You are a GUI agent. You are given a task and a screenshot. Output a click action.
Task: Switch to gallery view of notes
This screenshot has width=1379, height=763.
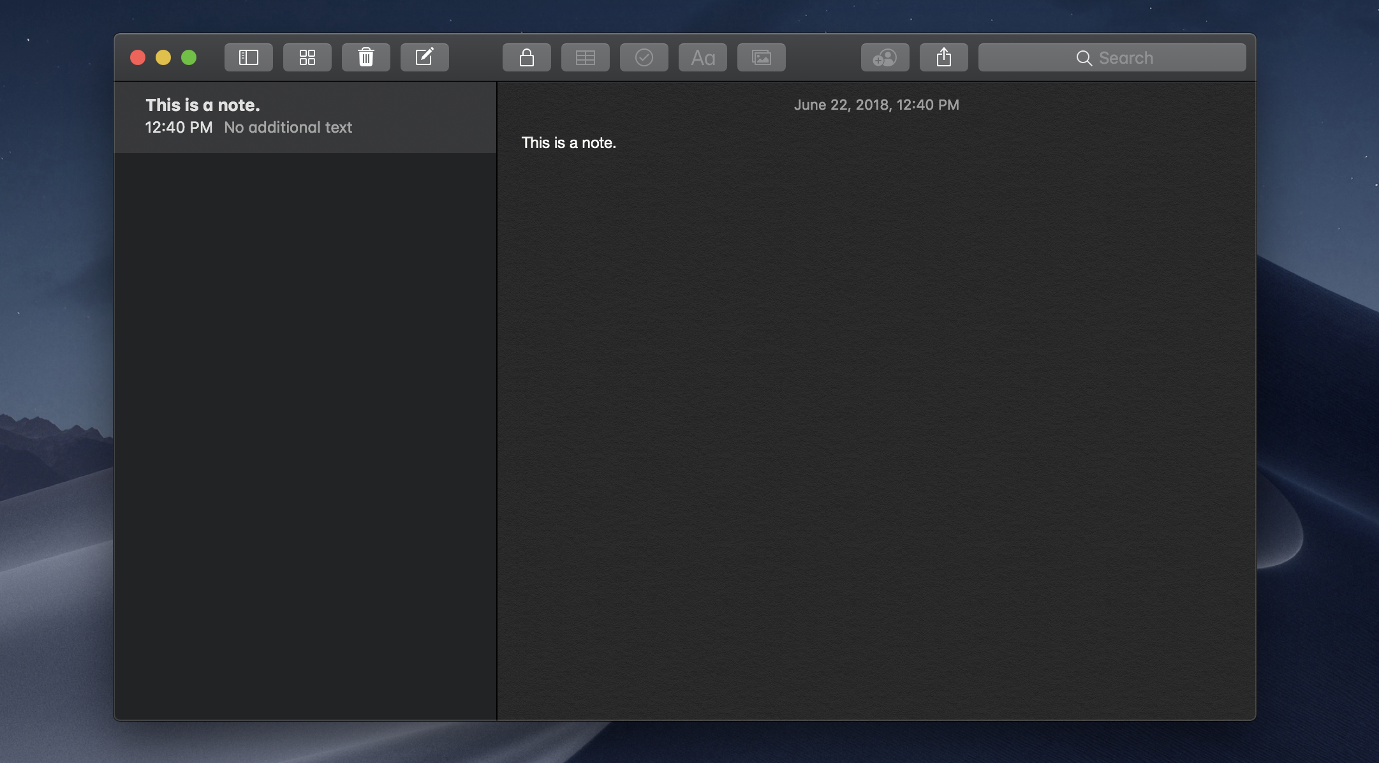(307, 57)
